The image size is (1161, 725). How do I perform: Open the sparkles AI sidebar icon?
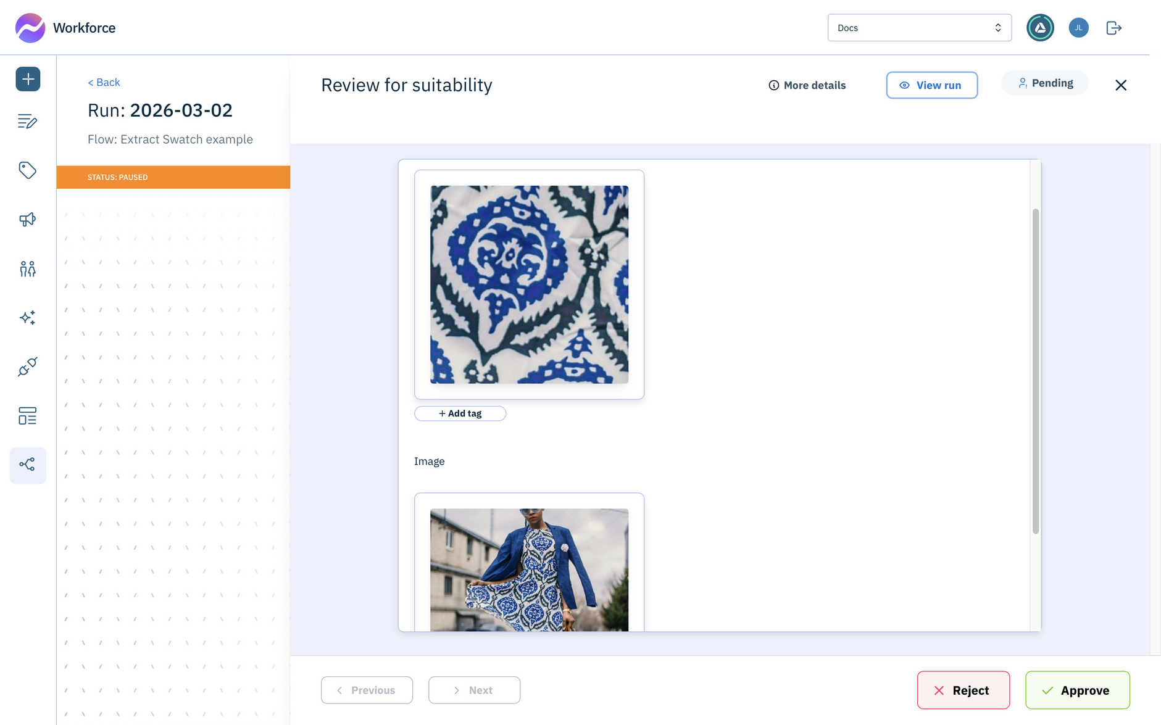(28, 318)
